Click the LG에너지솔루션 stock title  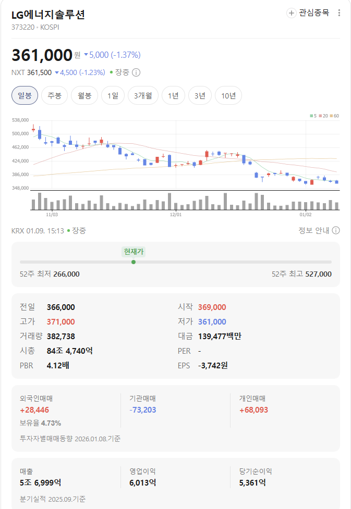pos(48,15)
